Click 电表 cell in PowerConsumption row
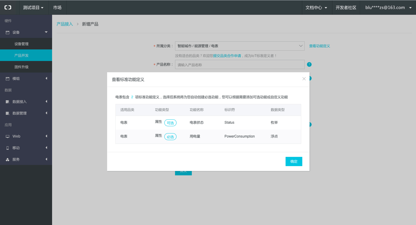Viewport: 416px width, 225px height. tap(124, 136)
